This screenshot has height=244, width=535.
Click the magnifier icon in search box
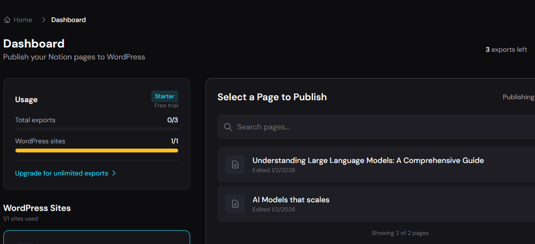(x=228, y=127)
